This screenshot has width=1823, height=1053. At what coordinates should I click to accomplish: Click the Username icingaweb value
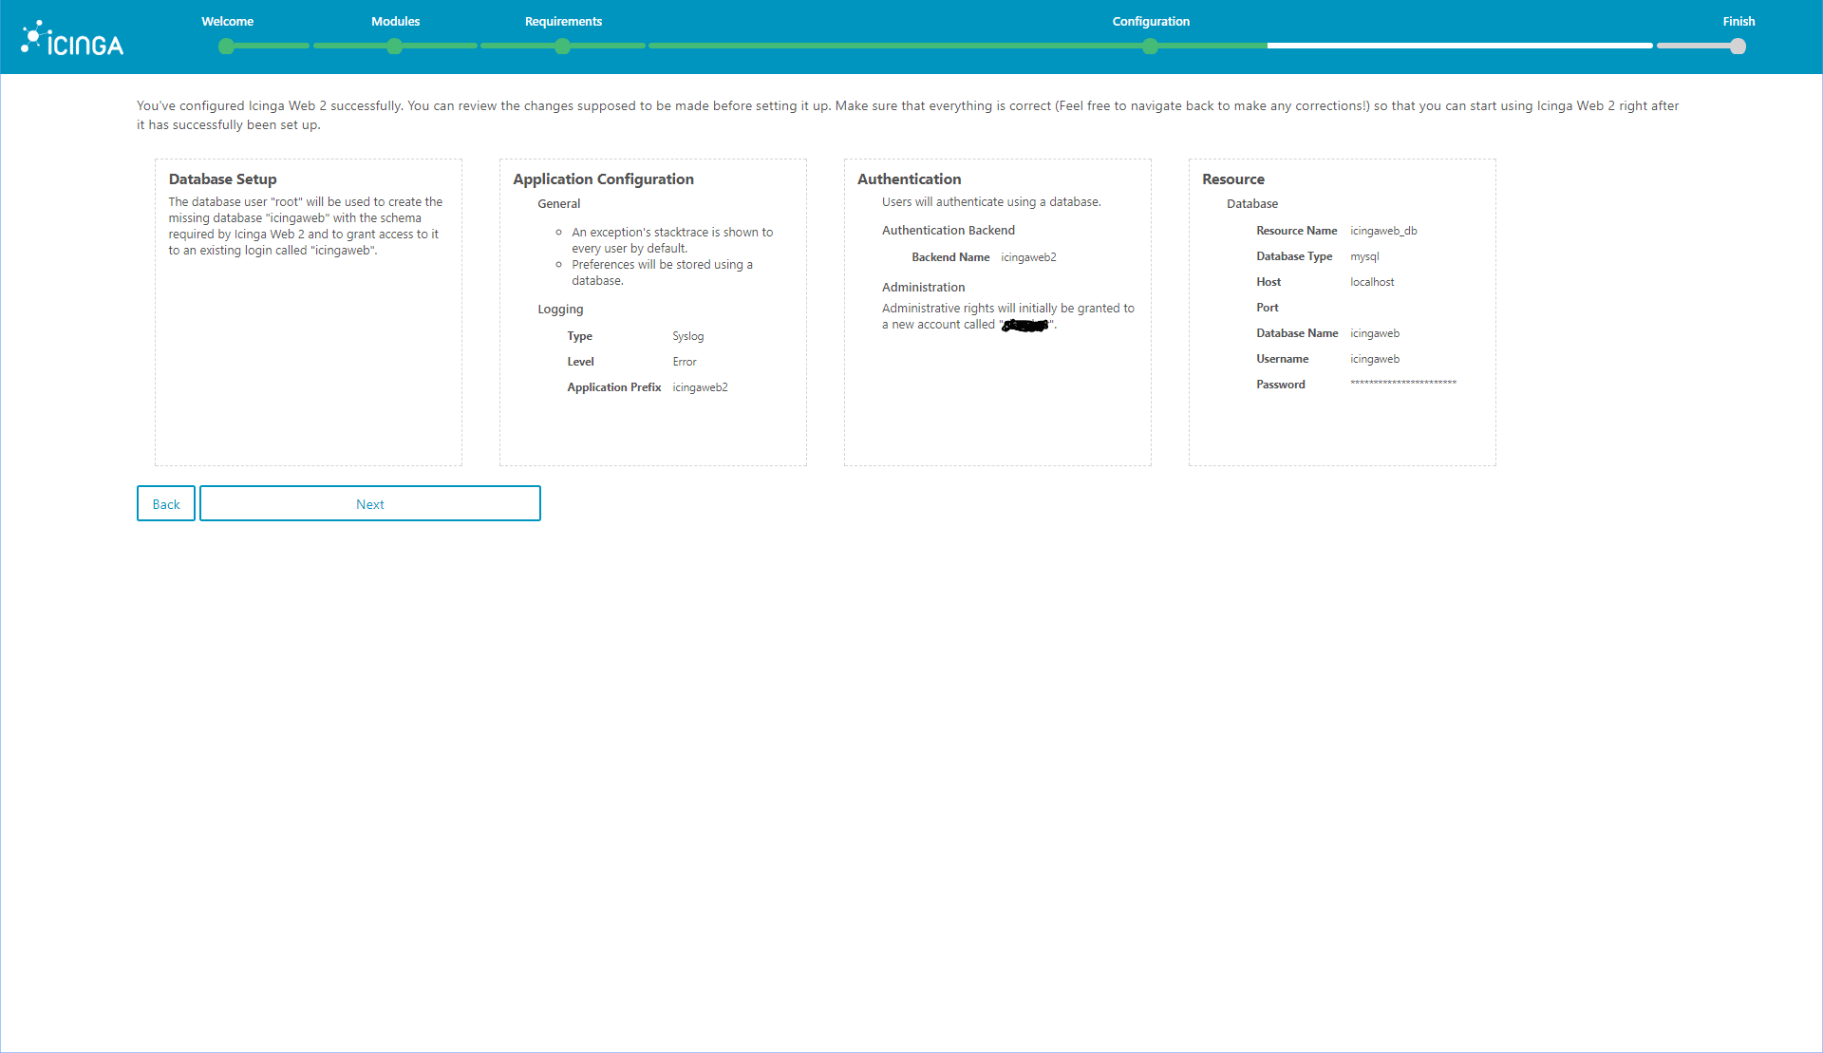(1375, 359)
